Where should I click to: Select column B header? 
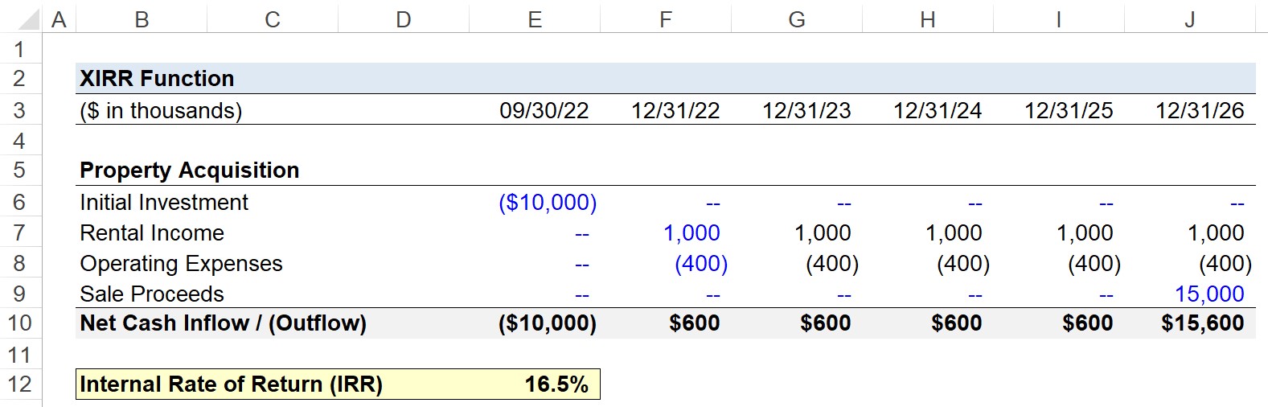tap(142, 18)
